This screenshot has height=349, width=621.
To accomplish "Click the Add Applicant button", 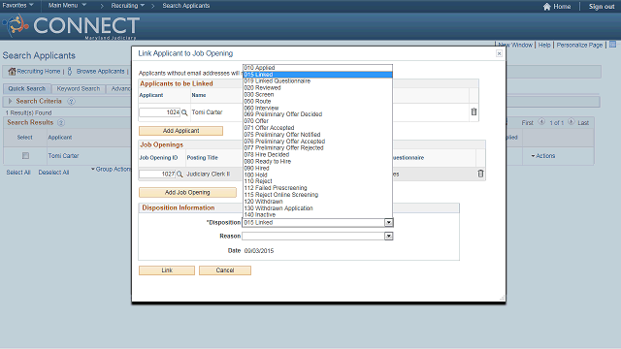I will 181,131.
